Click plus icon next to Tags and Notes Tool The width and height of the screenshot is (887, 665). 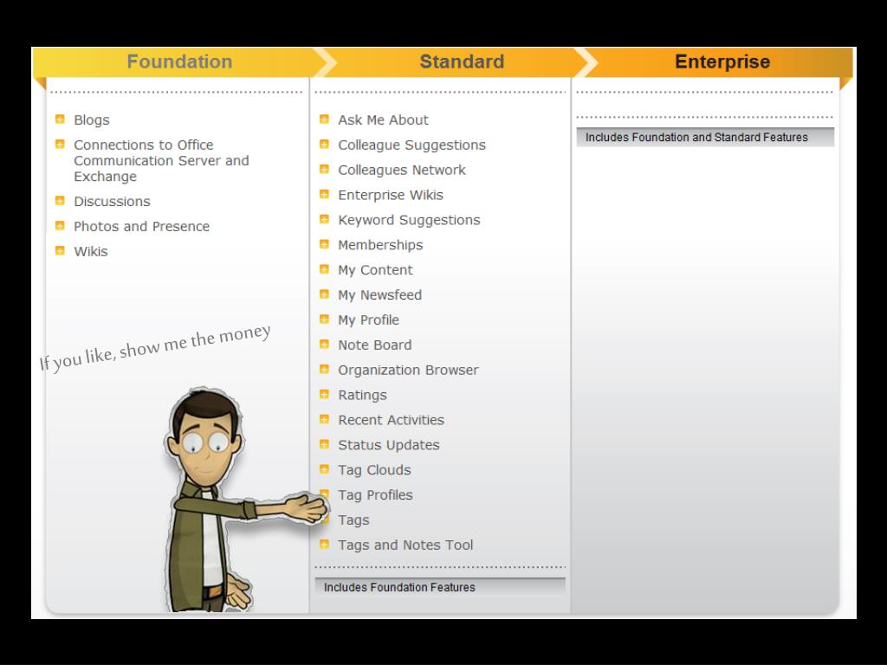point(324,544)
